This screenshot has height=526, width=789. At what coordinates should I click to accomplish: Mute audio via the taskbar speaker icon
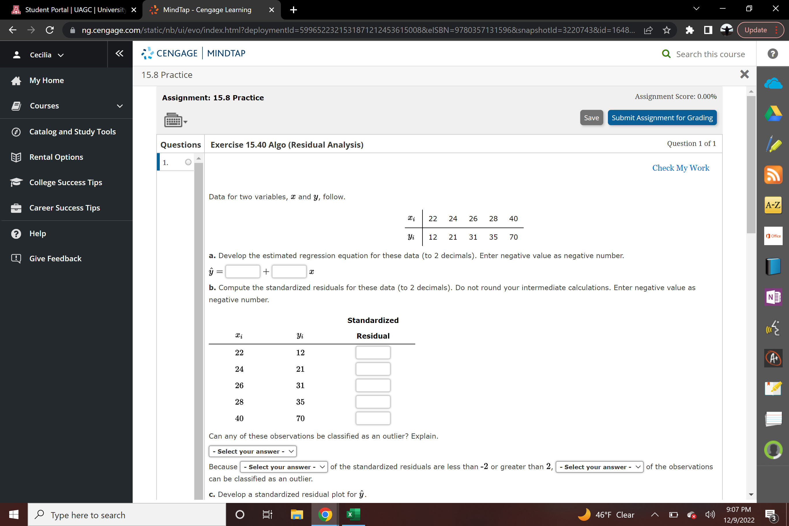709,514
